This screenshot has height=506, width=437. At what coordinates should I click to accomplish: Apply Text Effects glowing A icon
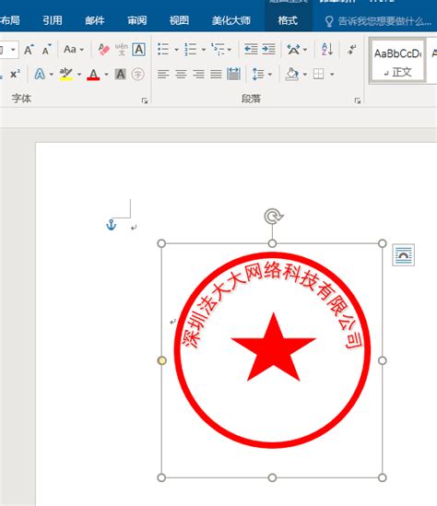pyautogui.click(x=40, y=75)
